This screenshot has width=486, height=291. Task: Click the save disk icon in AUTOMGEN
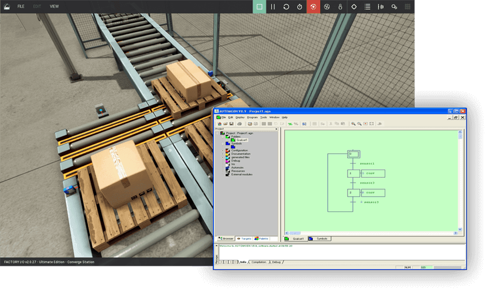point(231,123)
